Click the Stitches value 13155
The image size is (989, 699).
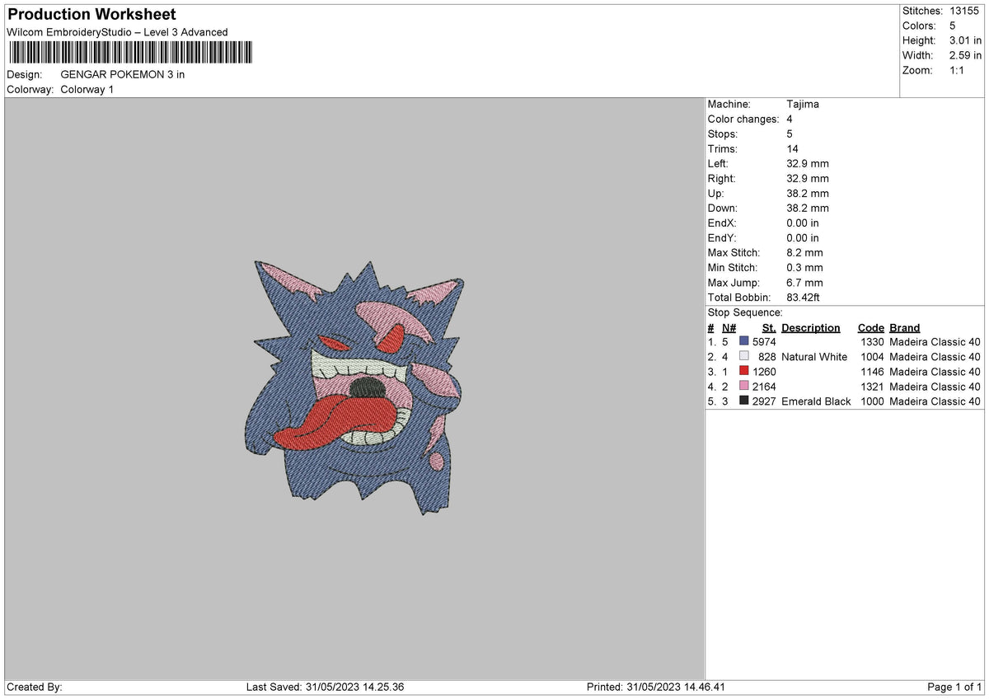pyautogui.click(x=965, y=11)
